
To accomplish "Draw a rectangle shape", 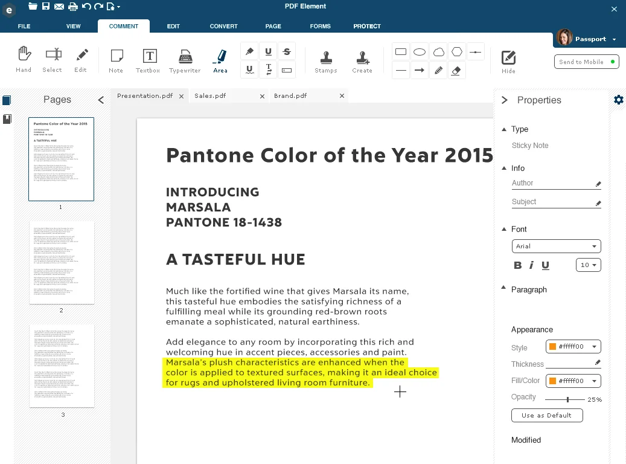I will click(401, 52).
